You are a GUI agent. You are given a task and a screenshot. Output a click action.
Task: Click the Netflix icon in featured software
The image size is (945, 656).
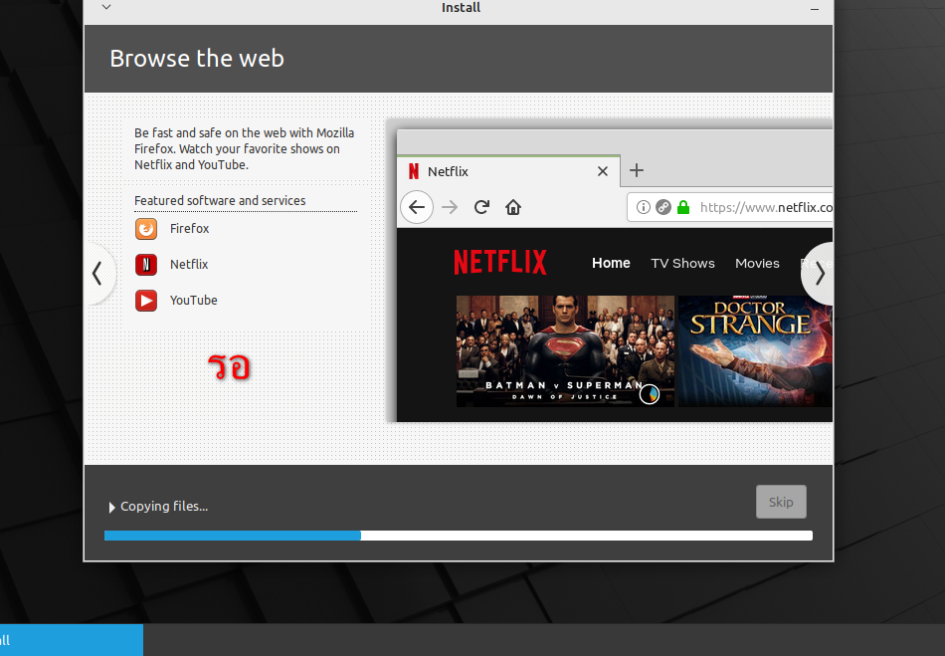click(146, 265)
